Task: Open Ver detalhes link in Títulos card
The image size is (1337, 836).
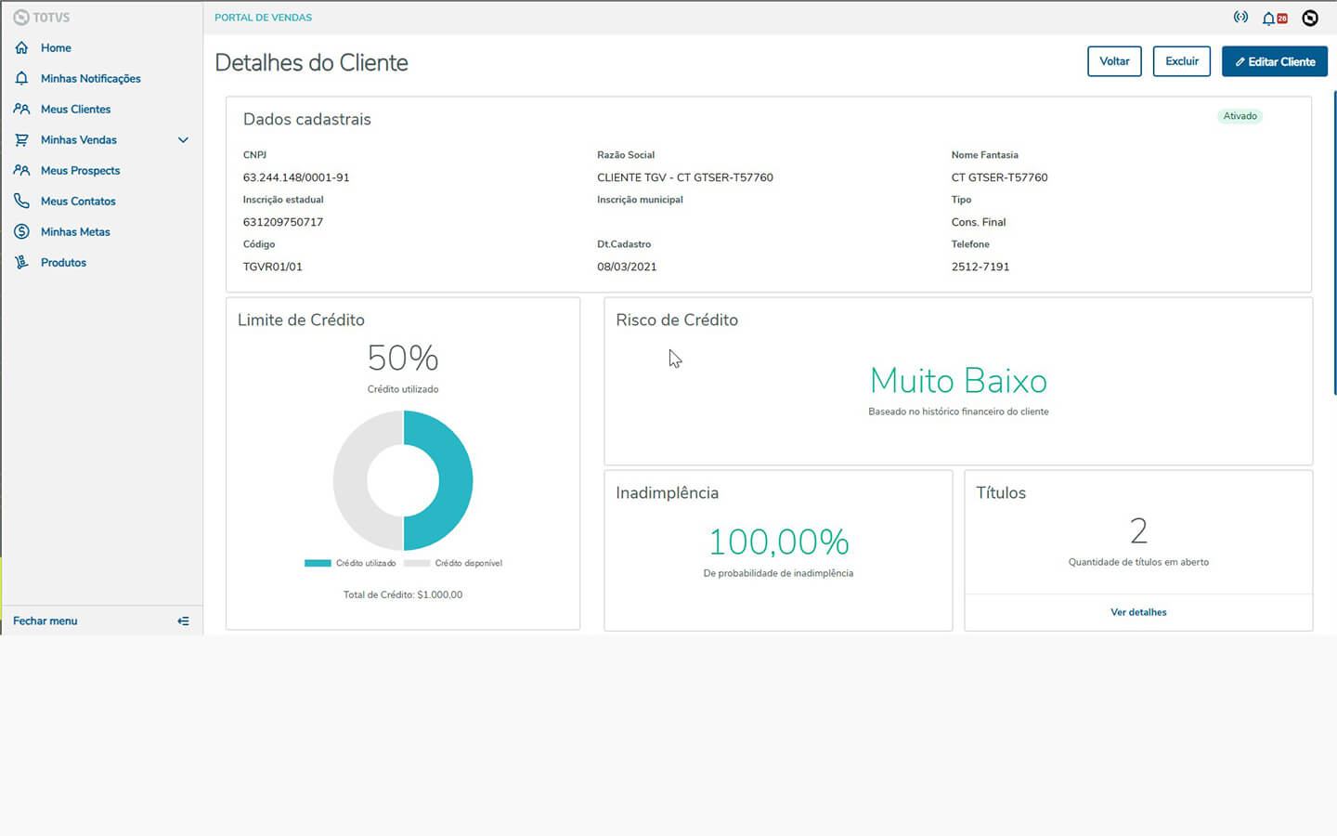Action: [1138, 612]
